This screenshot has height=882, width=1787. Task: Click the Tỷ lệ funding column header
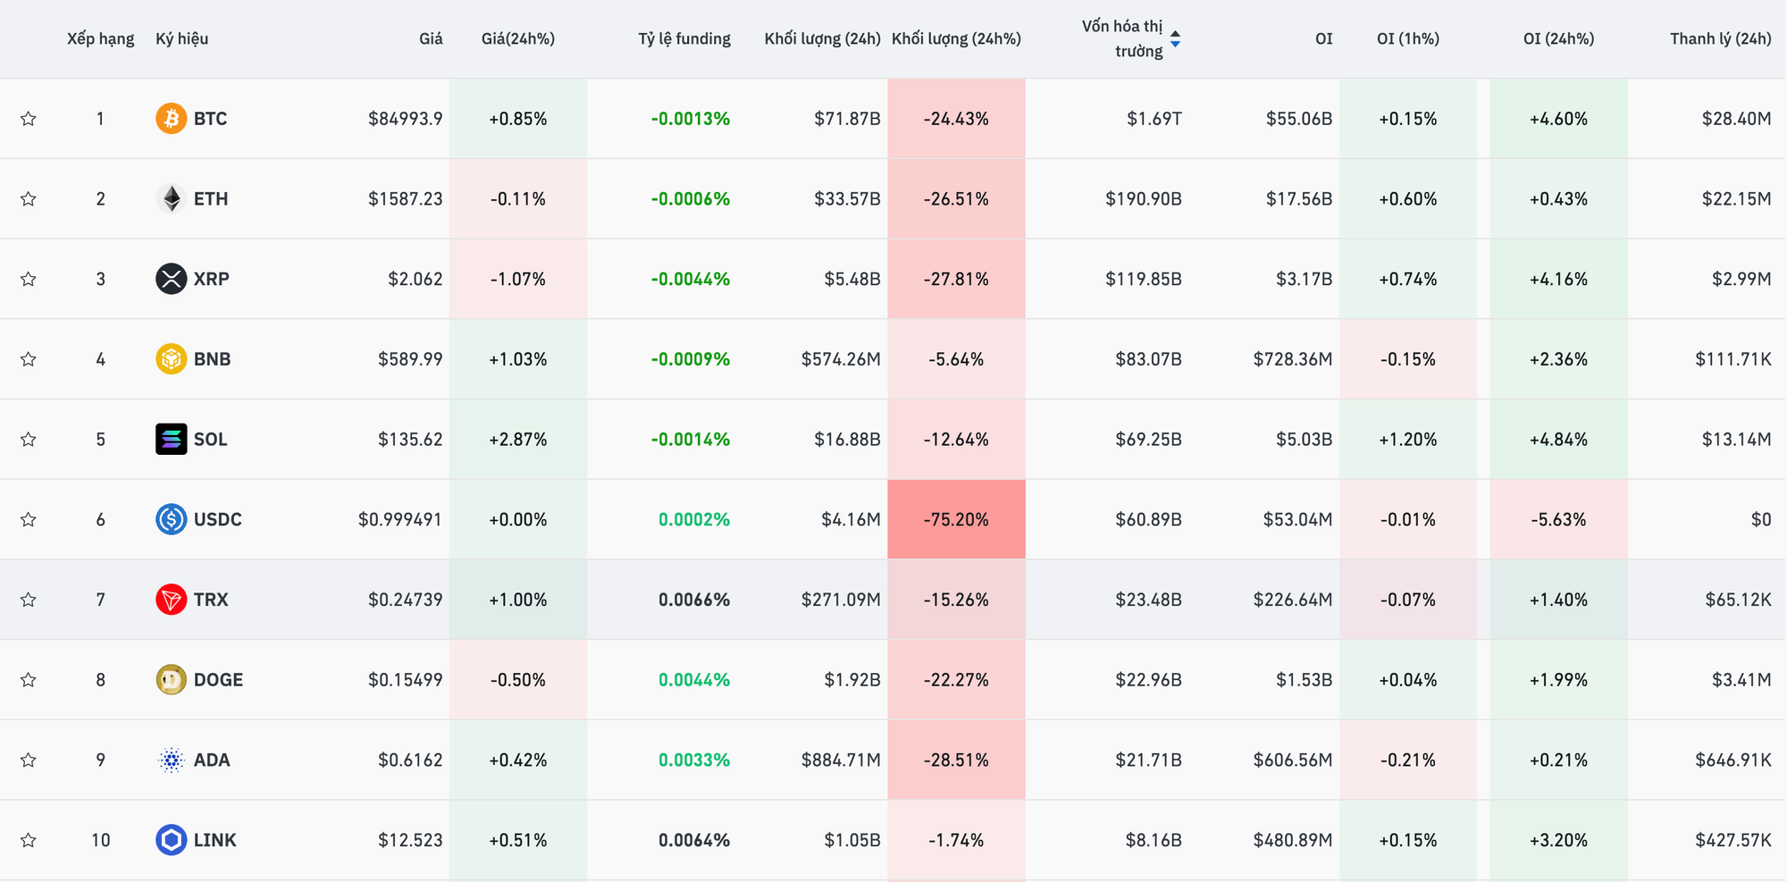coord(684,38)
